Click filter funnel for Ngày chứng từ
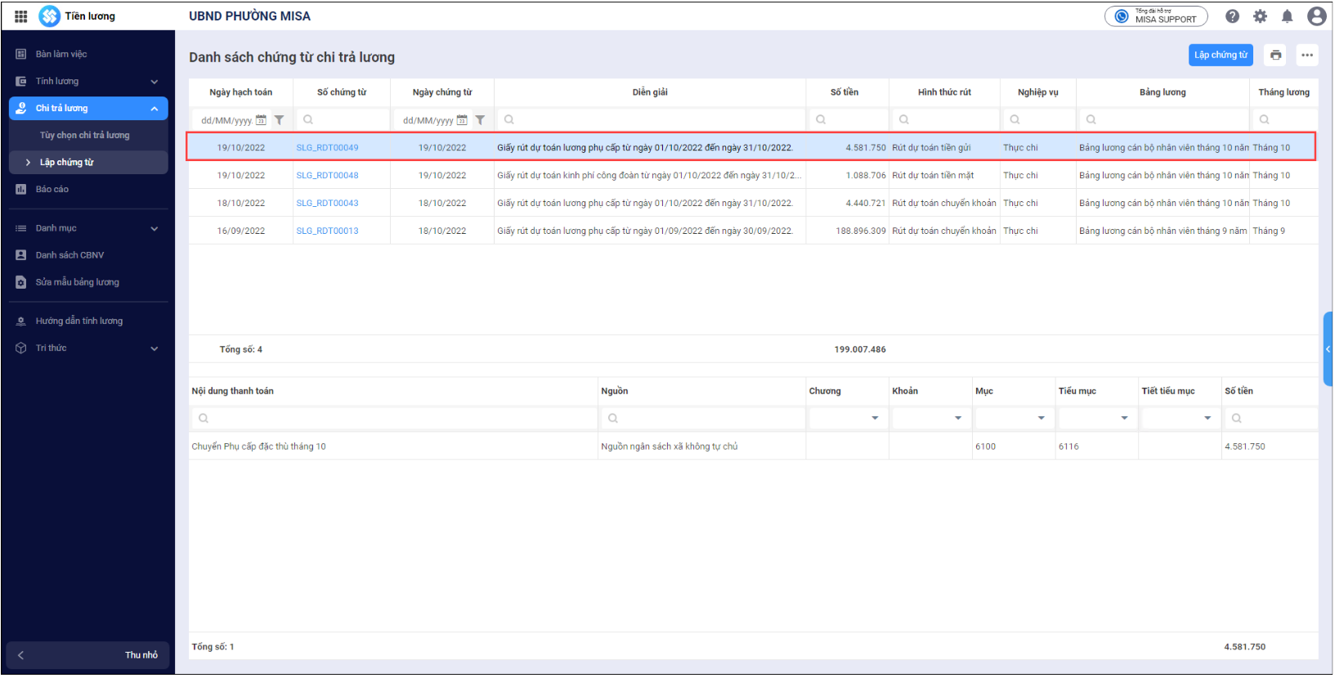The width and height of the screenshot is (1335, 678). click(480, 120)
